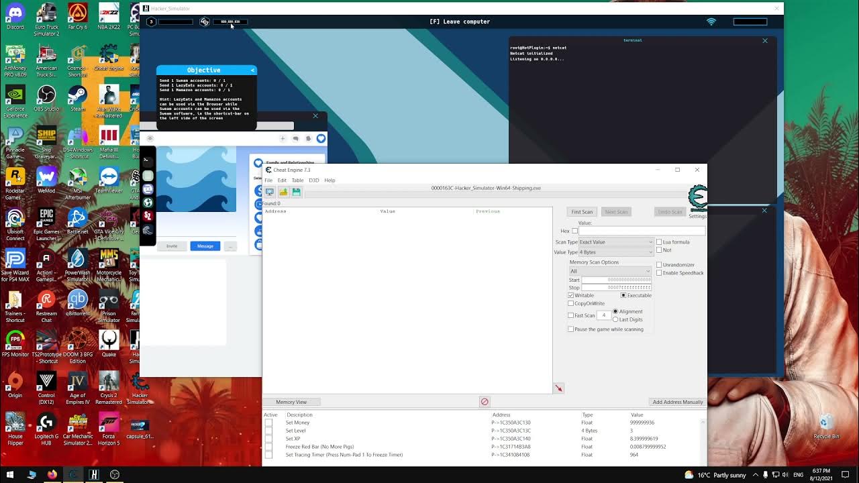This screenshot has height=483, width=859.
Task: Open the Windows Start menu
Action: pos(10,474)
